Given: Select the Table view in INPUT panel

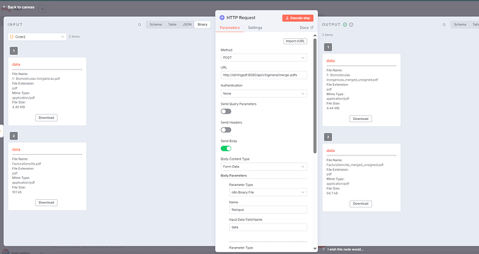Looking at the screenshot, I should [x=172, y=24].
